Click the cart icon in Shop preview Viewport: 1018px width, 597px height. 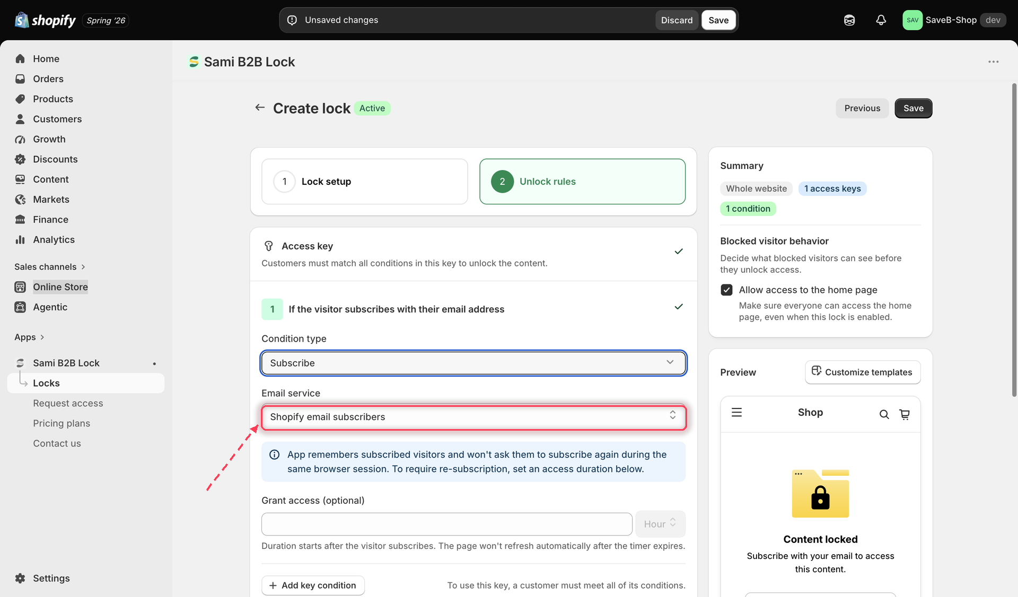[905, 414]
